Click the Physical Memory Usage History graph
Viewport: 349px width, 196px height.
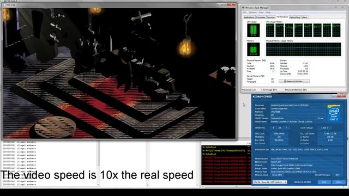303,50
